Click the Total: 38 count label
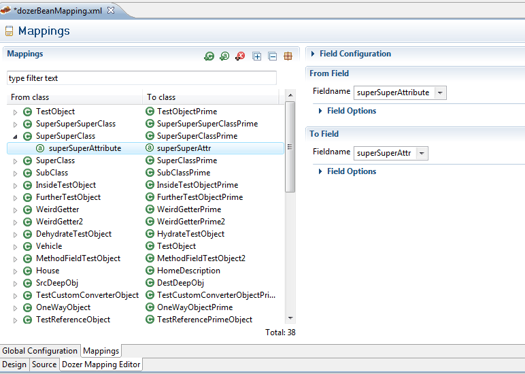The image size is (525, 374). (x=280, y=333)
